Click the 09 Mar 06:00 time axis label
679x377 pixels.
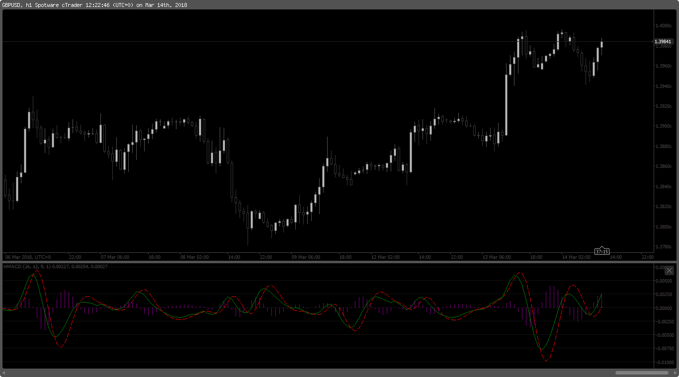coord(306,257)
